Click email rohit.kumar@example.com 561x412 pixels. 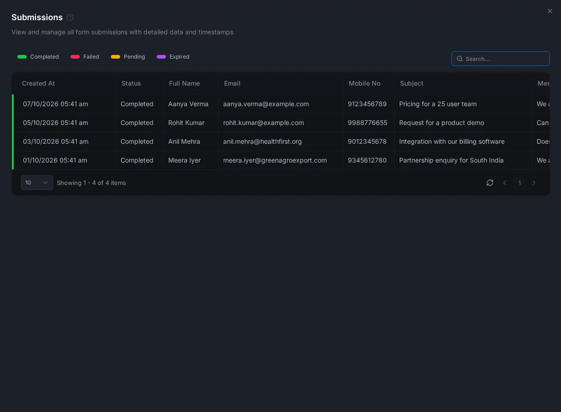pos(264,123)
